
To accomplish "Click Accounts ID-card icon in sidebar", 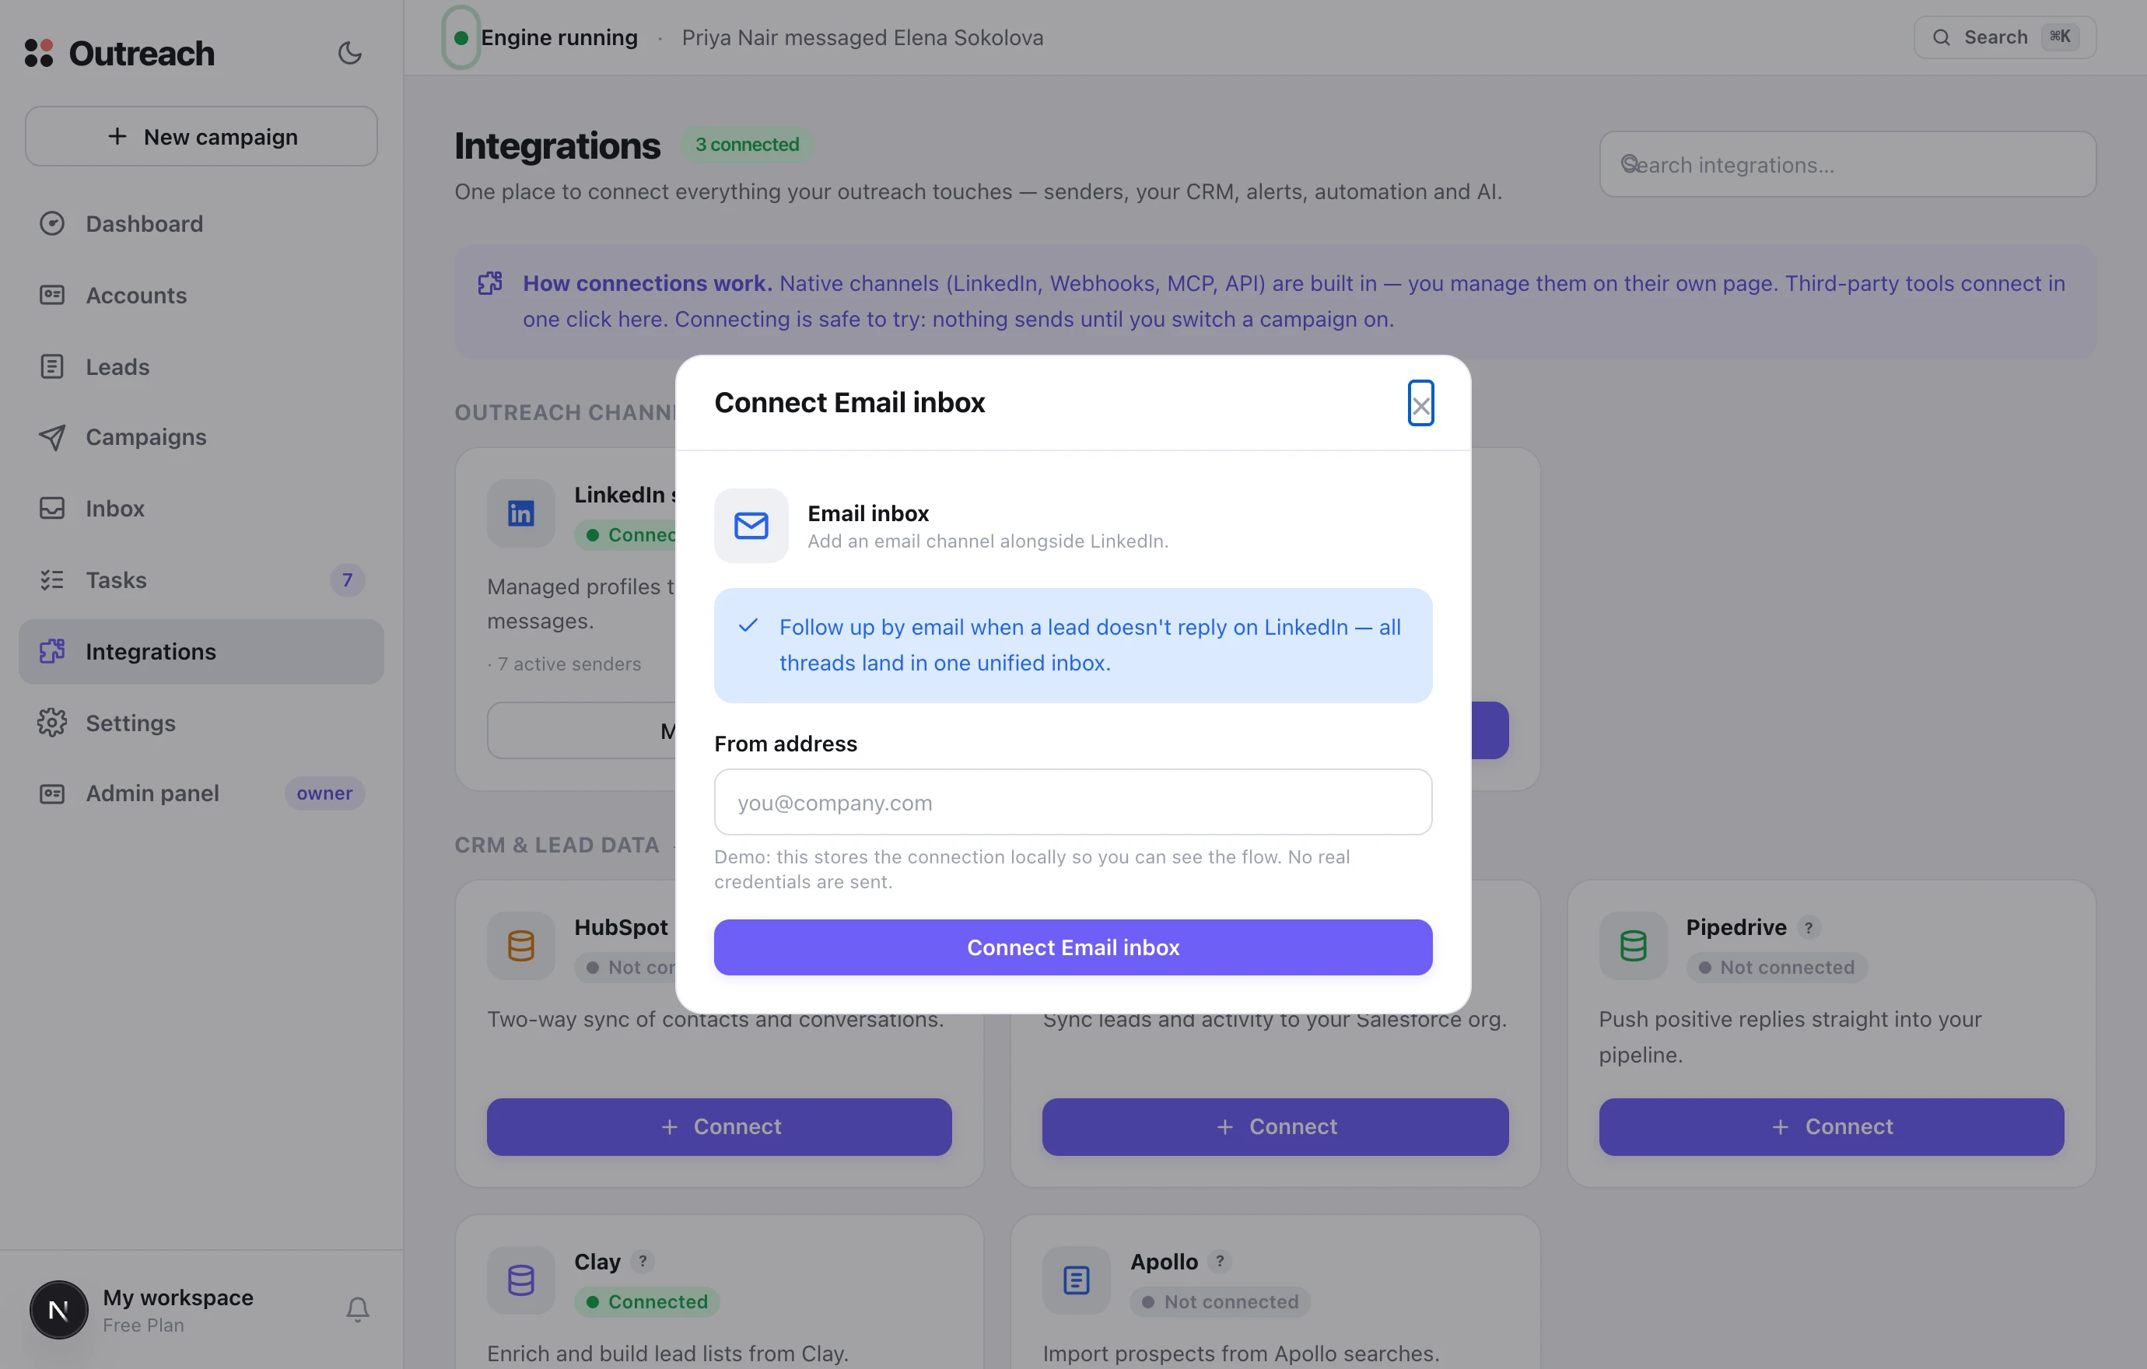I will click(x=51, y=295).
